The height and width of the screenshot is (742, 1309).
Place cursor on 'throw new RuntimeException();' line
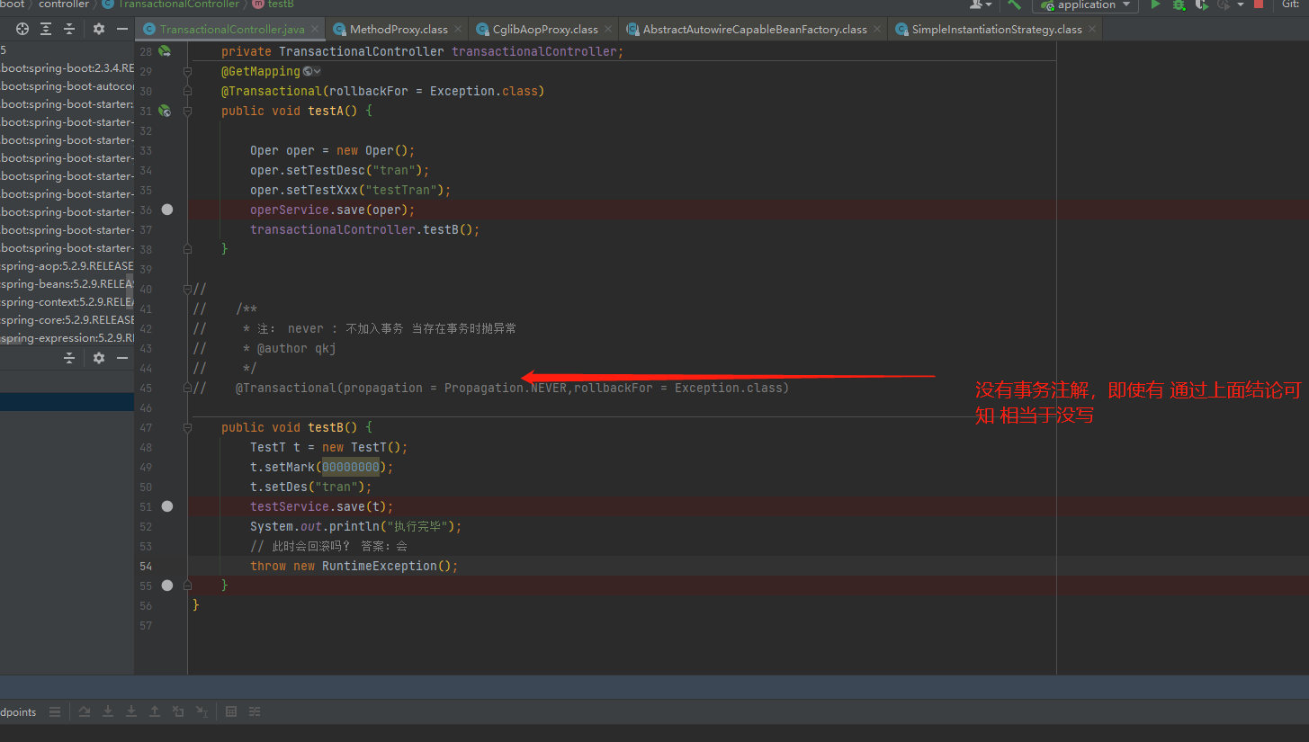(x=354, y=566)
